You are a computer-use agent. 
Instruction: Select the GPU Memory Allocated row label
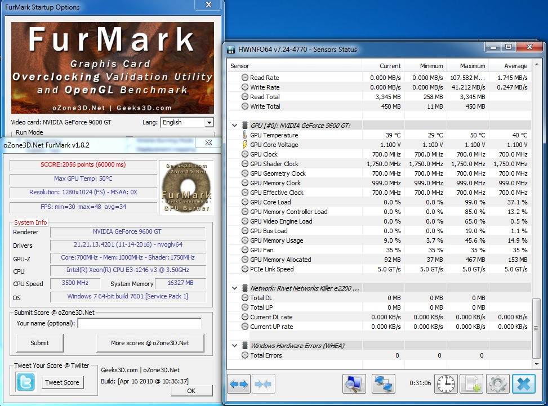point(280,259)
